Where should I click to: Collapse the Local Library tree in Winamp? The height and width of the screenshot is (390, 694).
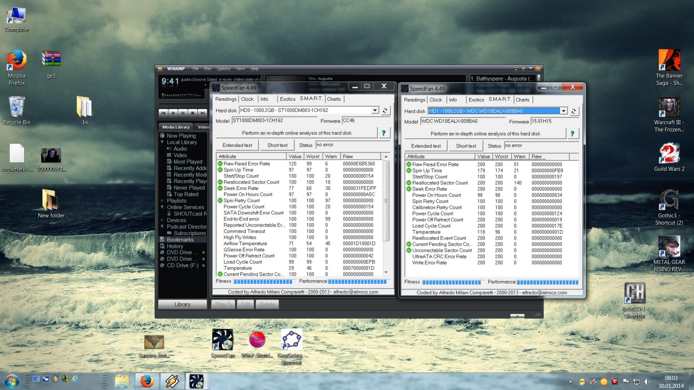(162, 142)
